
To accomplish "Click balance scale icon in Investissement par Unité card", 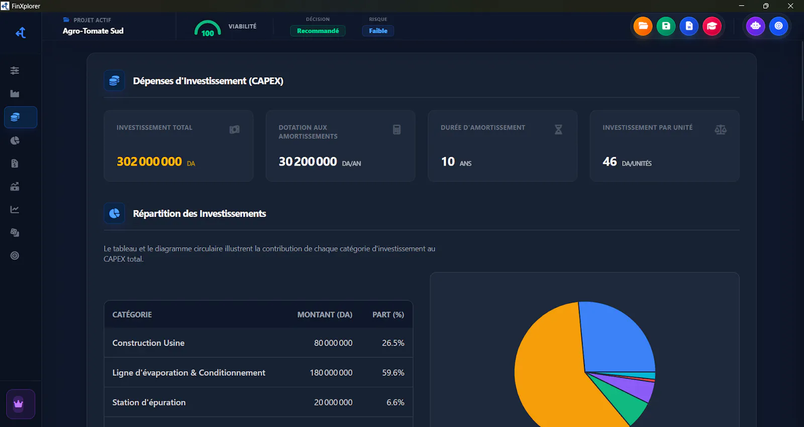I will point(721,130).
